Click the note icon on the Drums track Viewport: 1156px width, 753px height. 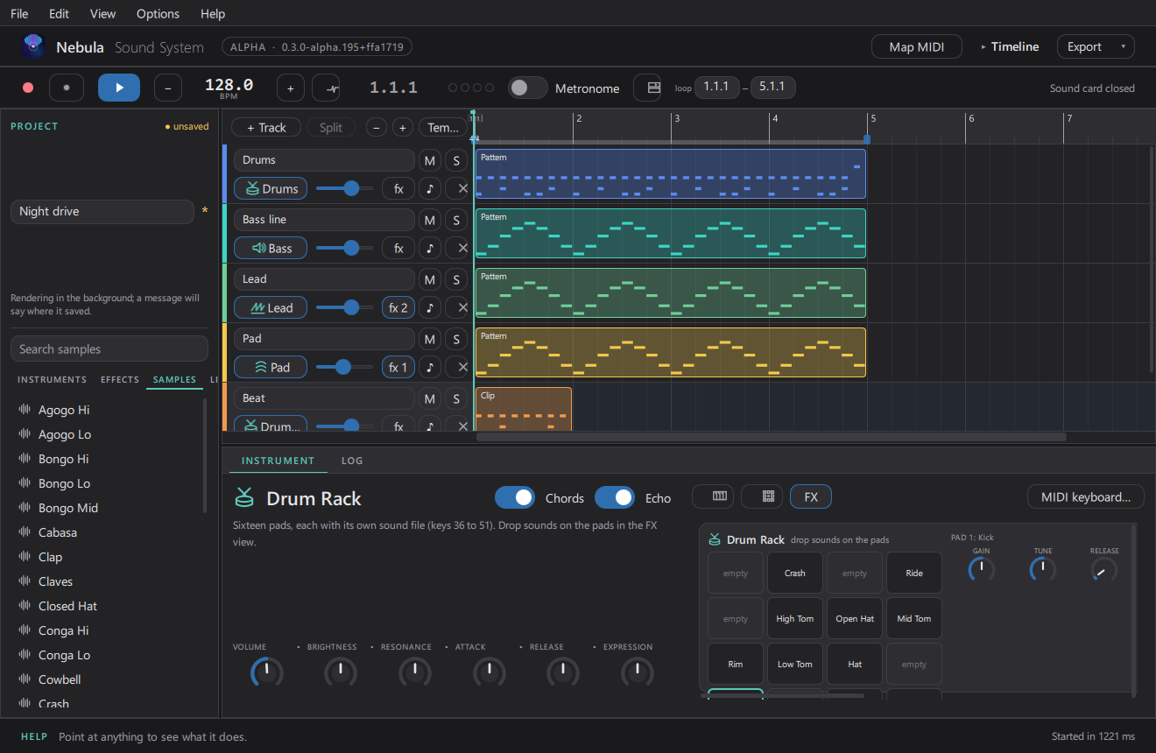[429, 188]
